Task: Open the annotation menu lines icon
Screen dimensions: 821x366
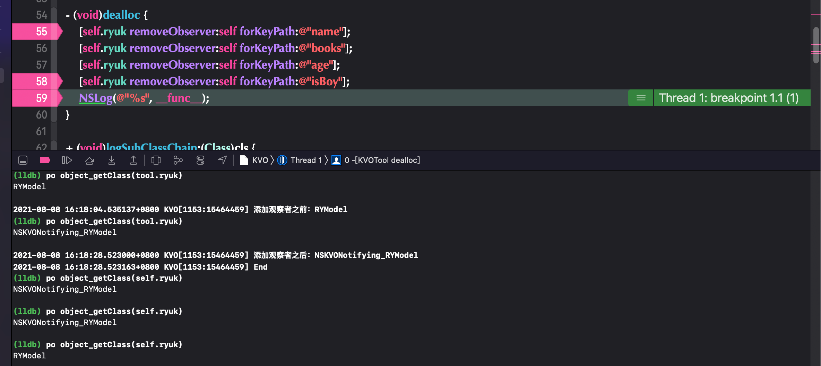Action: tap(641, 98)
